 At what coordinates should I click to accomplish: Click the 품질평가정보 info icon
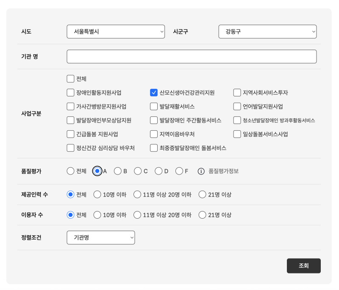pos(201,171)
